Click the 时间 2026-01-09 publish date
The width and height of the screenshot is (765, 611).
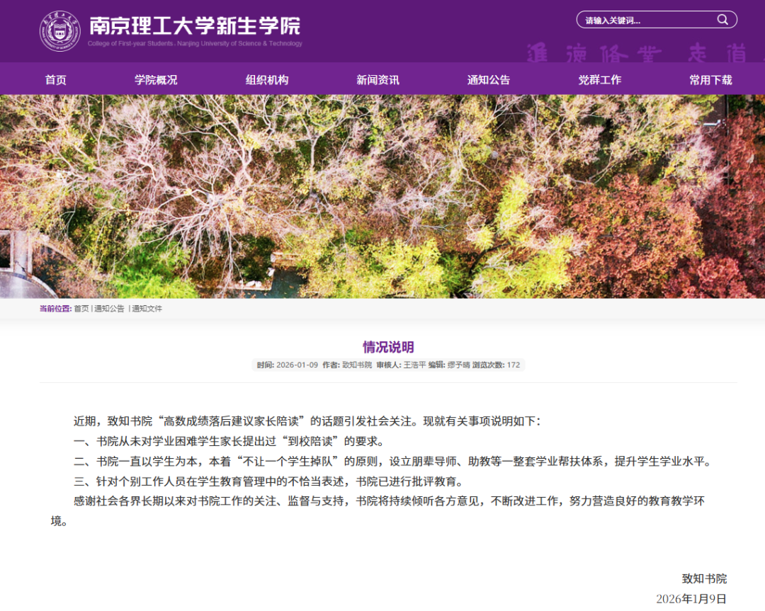click(x=288, y=365)
